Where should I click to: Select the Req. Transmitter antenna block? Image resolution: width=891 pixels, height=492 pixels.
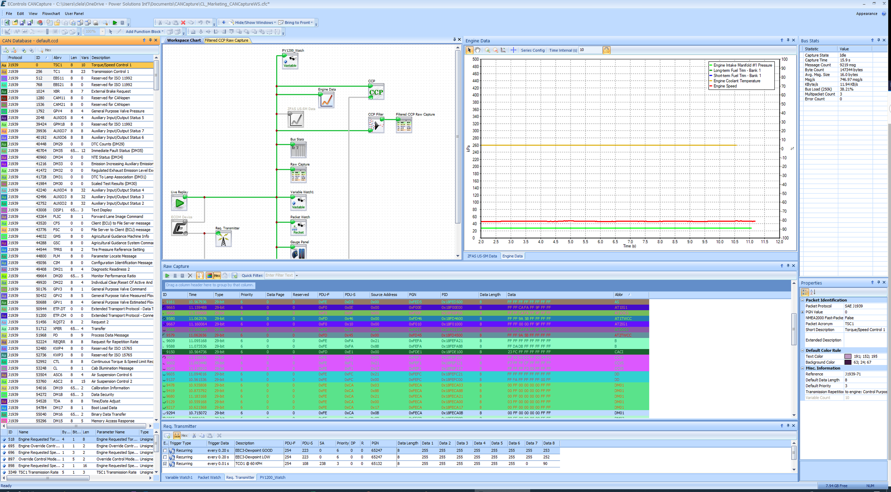pyautogui.click(x=223, y=239)
